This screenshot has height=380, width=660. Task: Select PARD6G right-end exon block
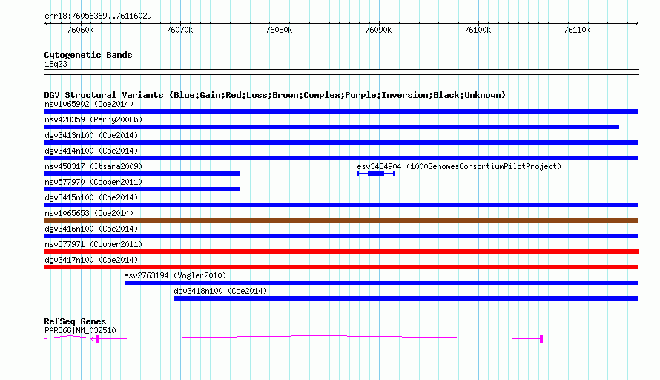click(541, 339)
